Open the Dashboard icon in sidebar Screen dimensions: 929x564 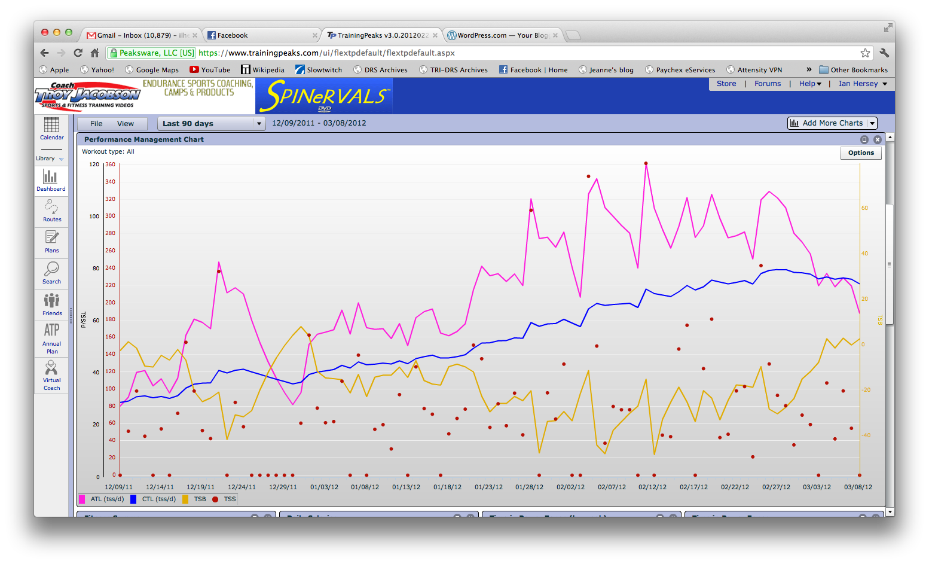coord(51,177)
